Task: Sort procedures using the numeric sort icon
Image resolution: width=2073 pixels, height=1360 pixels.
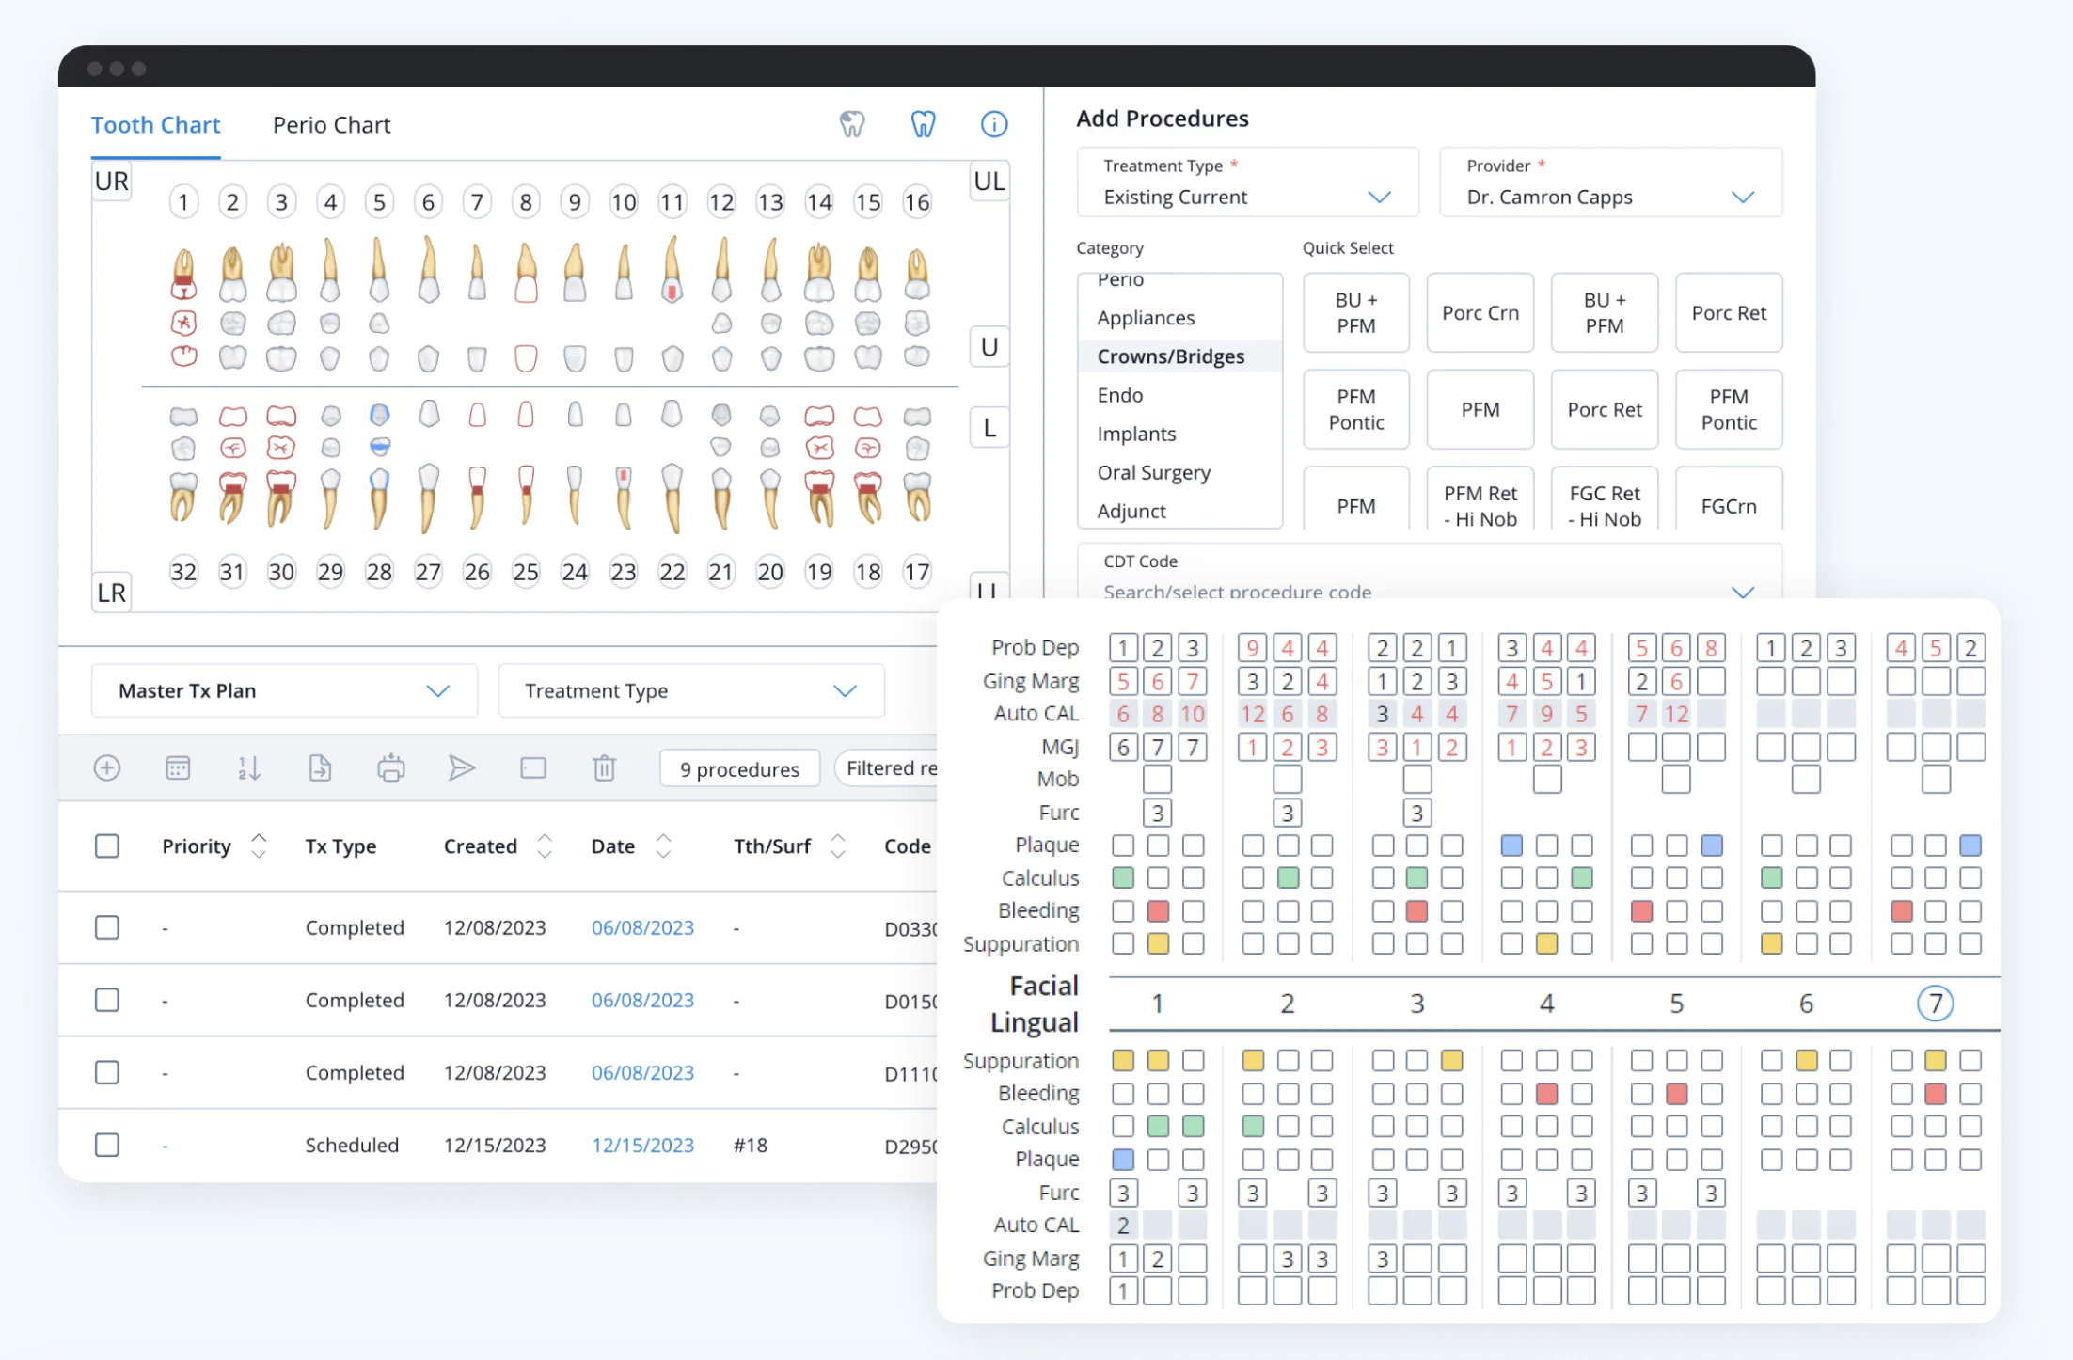Action: click(x=248, y=767)
